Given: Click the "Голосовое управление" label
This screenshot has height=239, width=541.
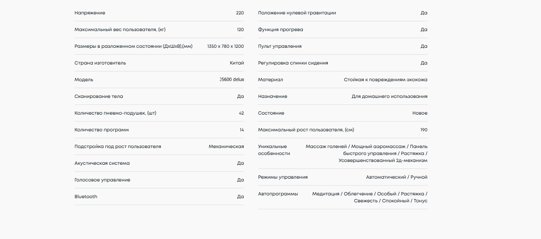Looking at the screenshot, I should [x=102, y=180].
